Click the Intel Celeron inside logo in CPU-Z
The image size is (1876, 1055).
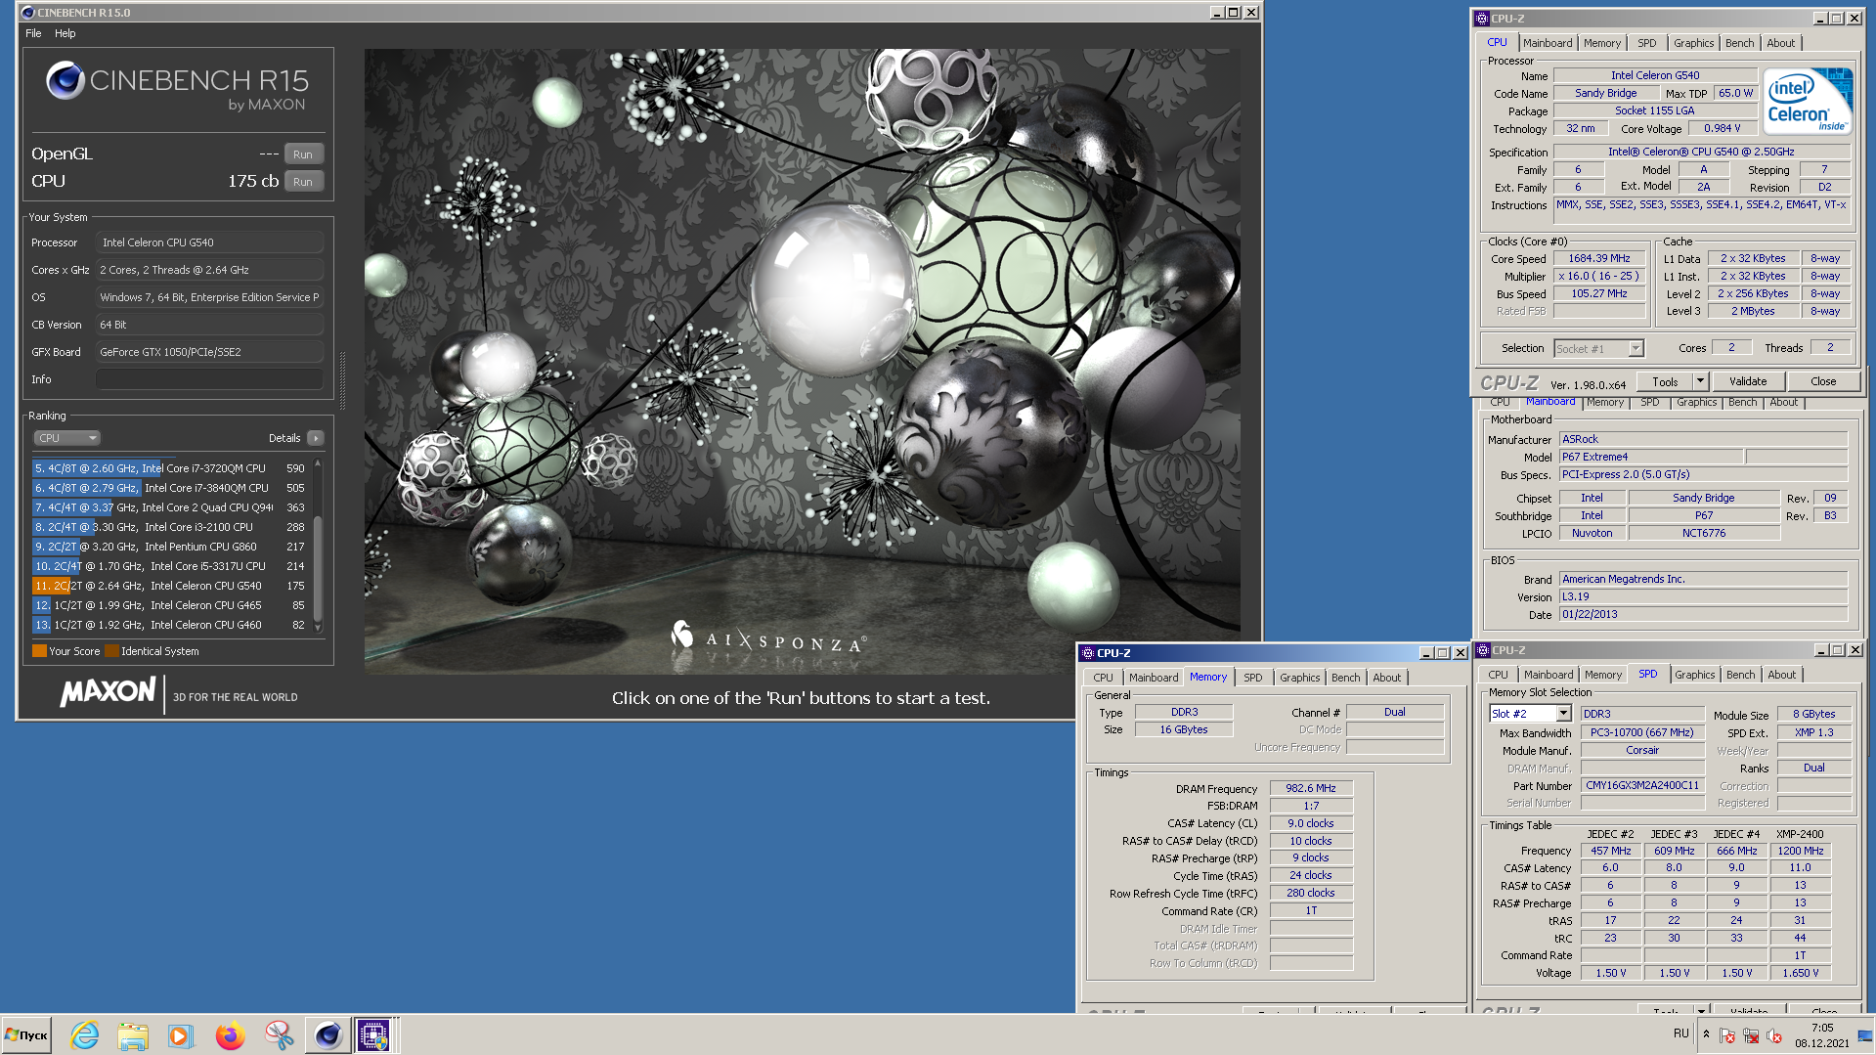tap(1808, 101)
